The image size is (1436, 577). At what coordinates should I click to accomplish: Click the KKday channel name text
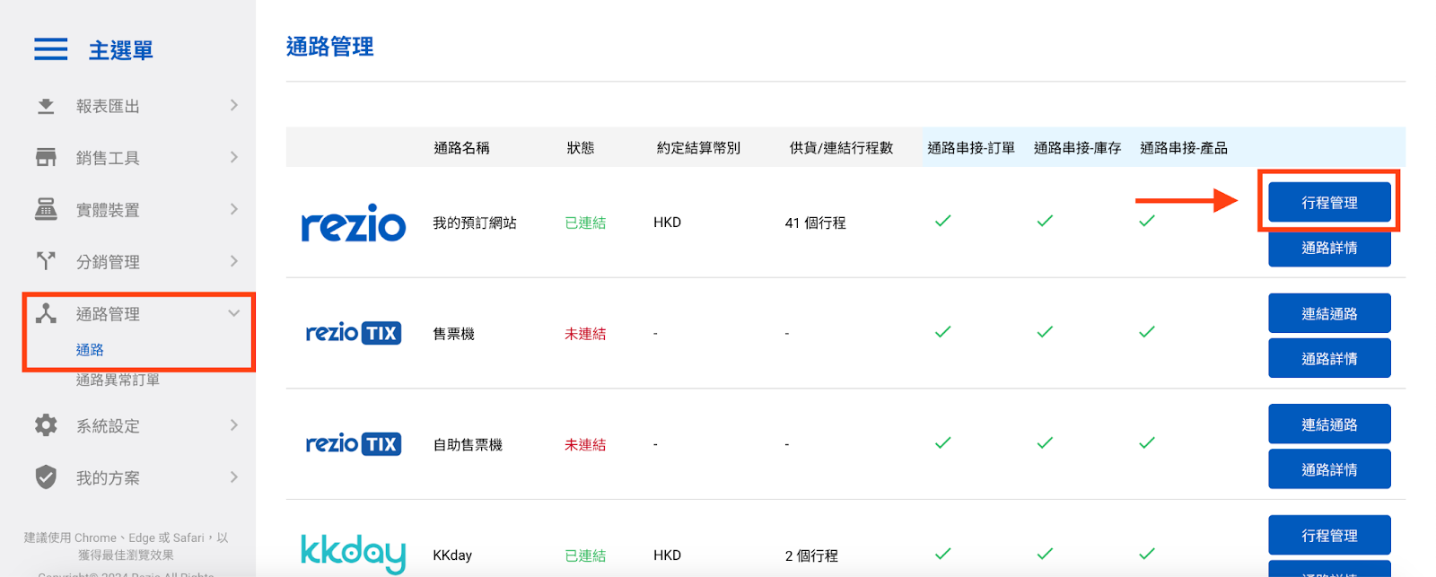(x=452, y=555)
